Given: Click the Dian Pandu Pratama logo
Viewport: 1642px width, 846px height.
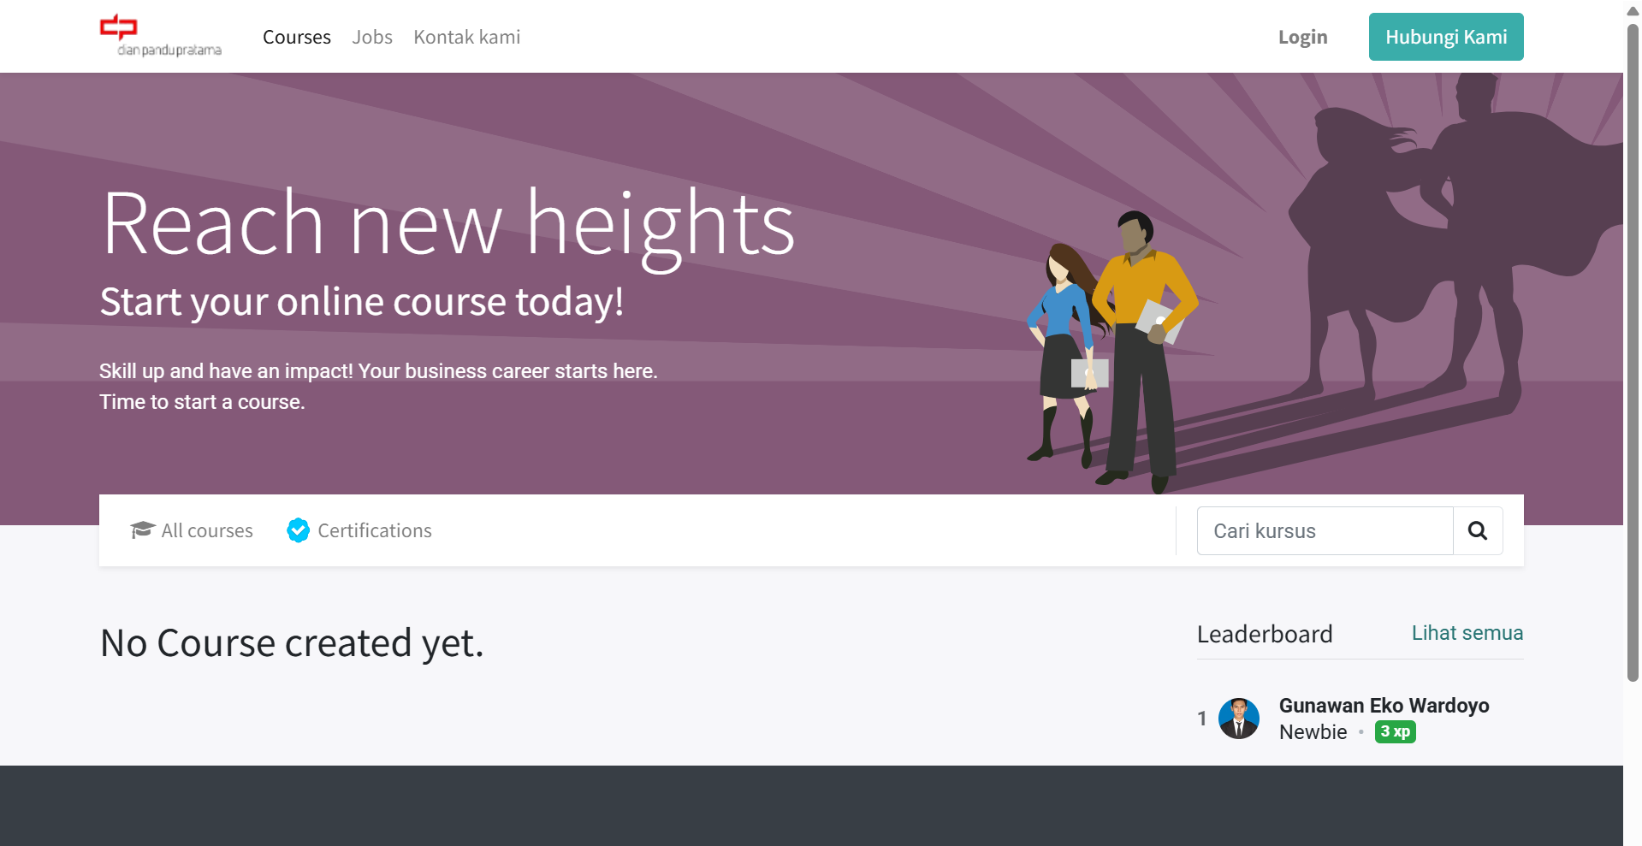Looking at the screenshot, I should (161, 37).
